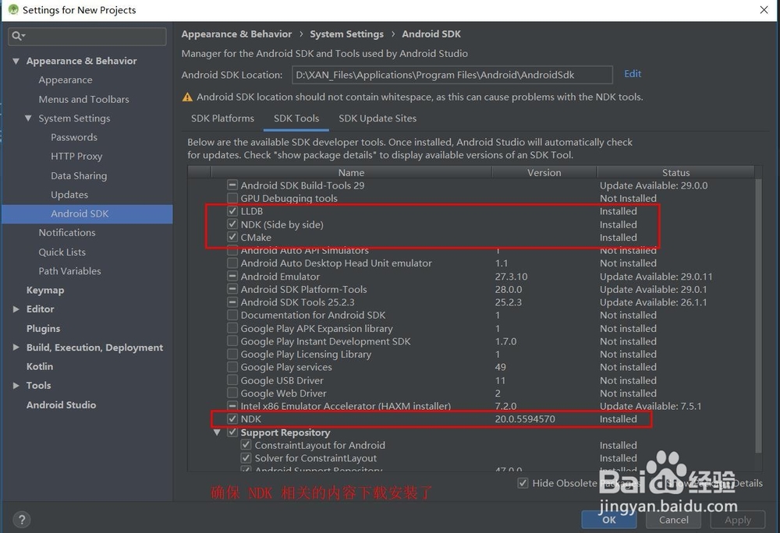Open SDK Update Sites tab
The height and width of the screenshot is (533, 780).
(x=378, y=118)
